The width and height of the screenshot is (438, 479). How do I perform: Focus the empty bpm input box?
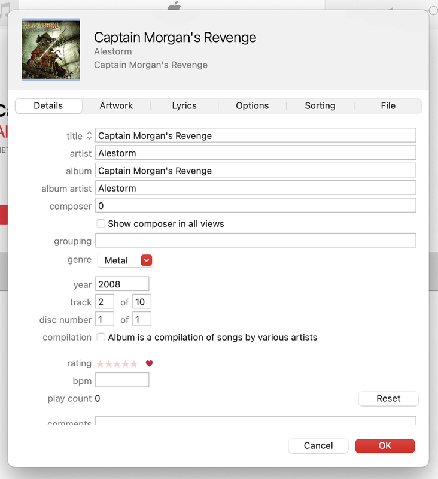tap(122, 380)
